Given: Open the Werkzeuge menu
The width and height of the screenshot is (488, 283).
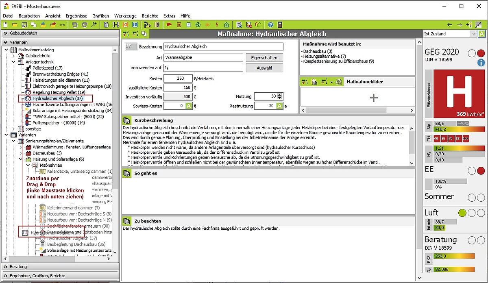Looking at the screenshot, I should [x=125, y=16].
